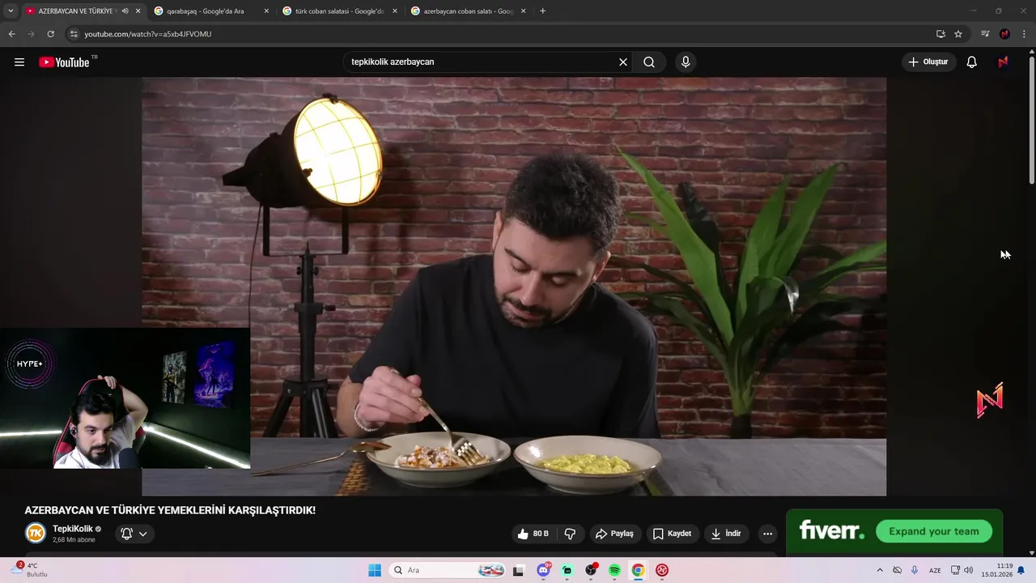
Task: Open the Chrome profile avatar
Action: [1004, 34]
